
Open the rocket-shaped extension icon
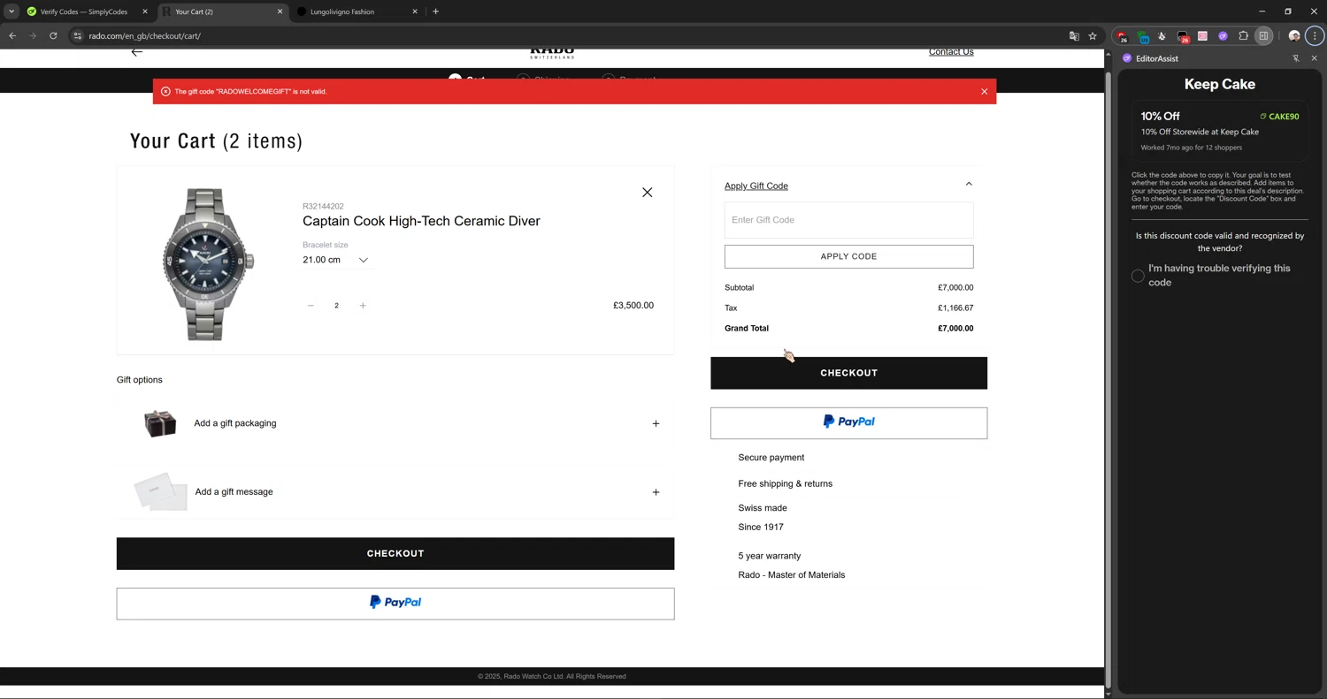tap(1162, 36)
